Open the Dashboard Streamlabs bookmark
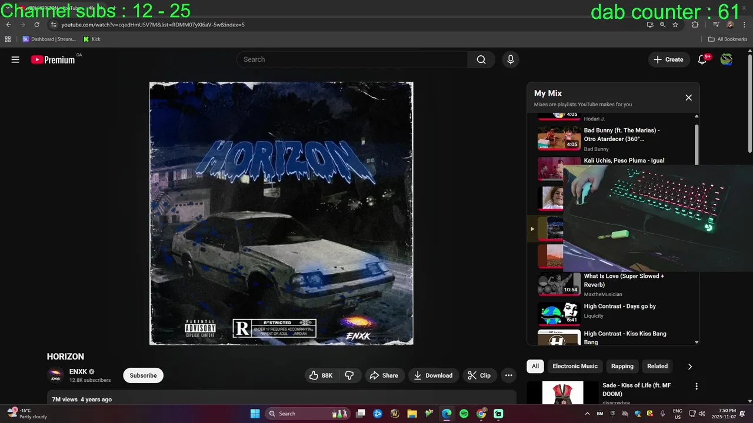The height and width of the screenshot is (423, 753). coord(49,39)
